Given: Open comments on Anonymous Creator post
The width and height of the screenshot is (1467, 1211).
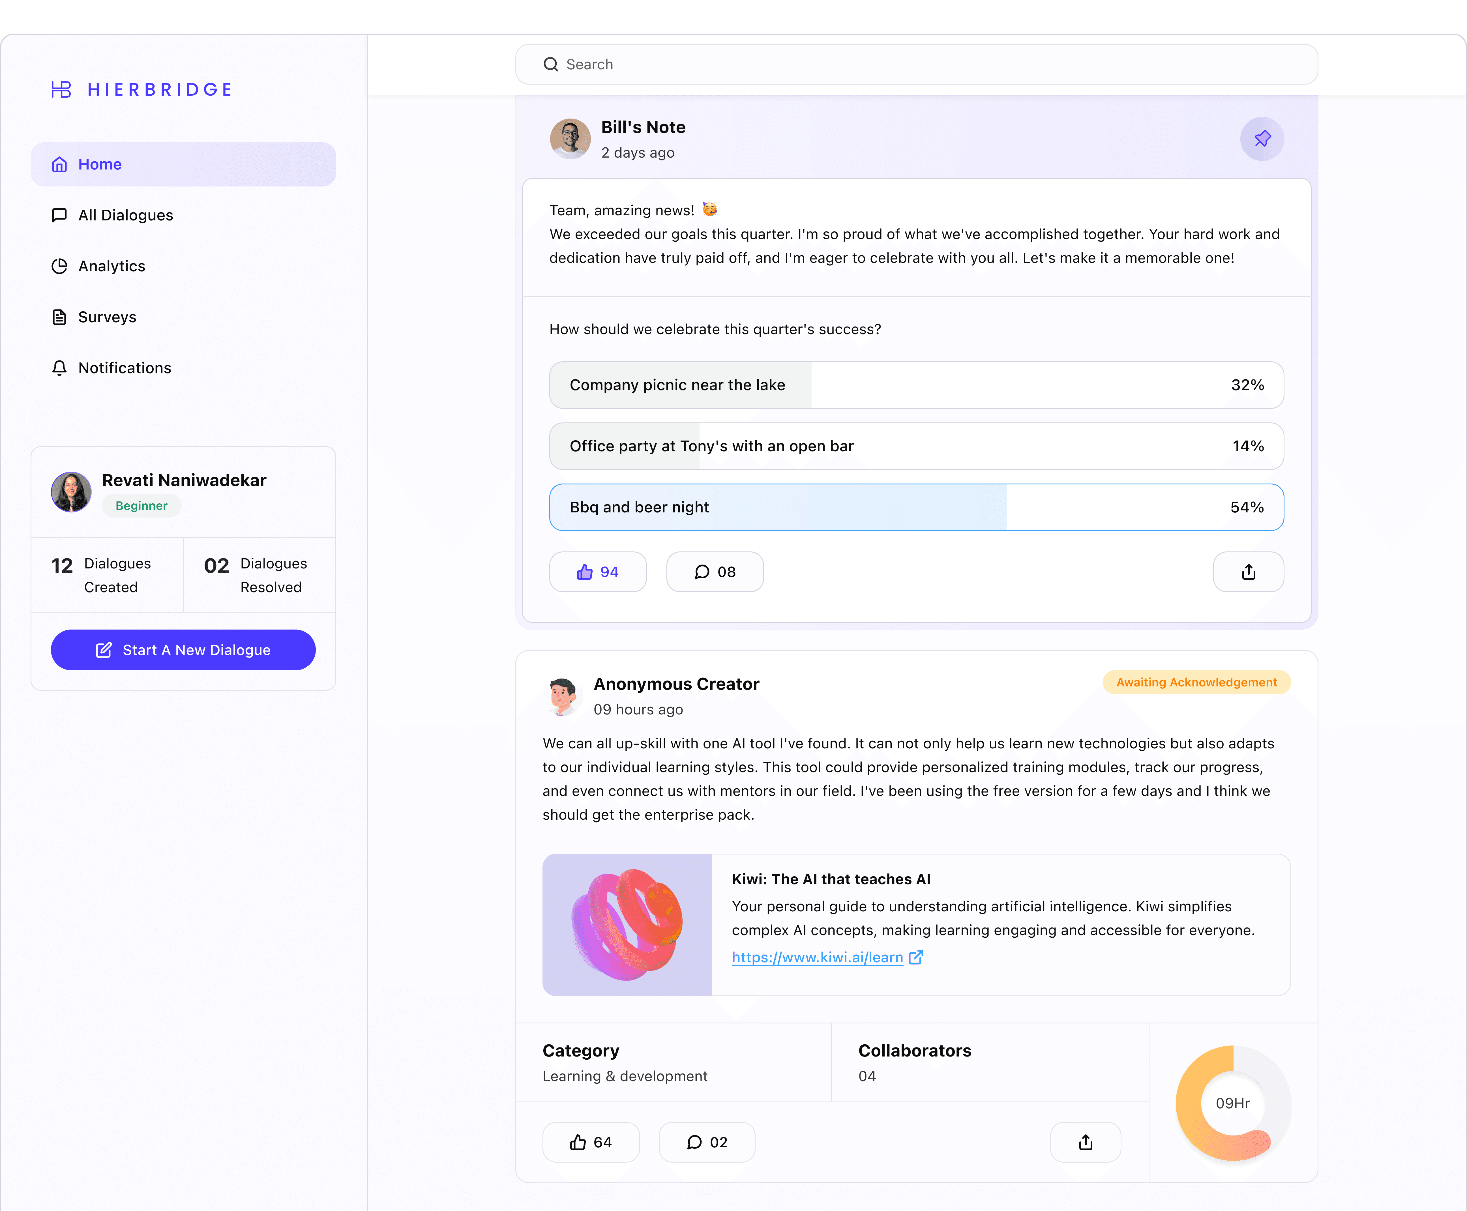Looking at the screenshot, I should [707, 1142].
